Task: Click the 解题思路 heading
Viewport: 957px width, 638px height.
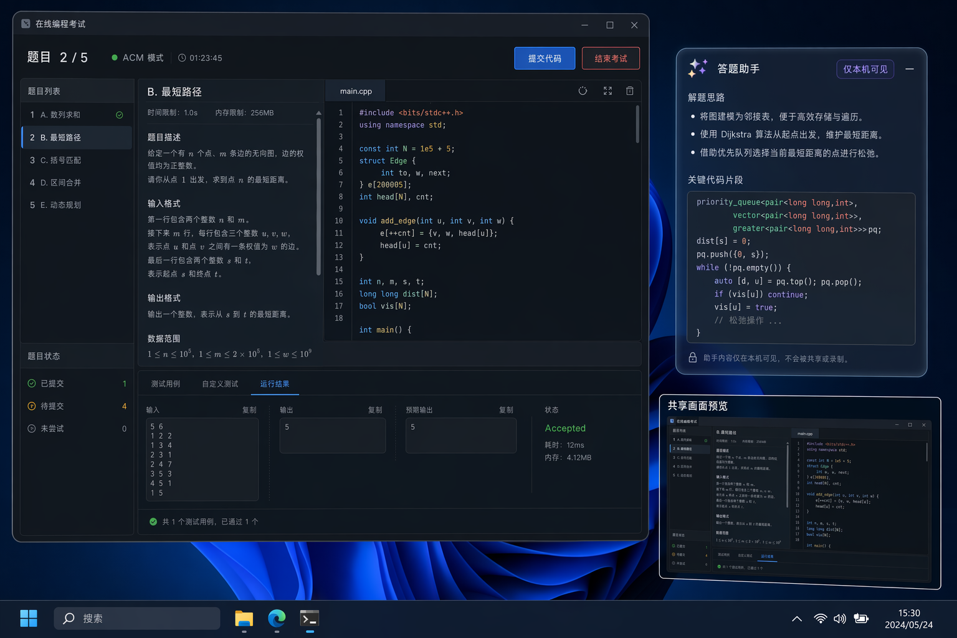Action: pos(706,97)
